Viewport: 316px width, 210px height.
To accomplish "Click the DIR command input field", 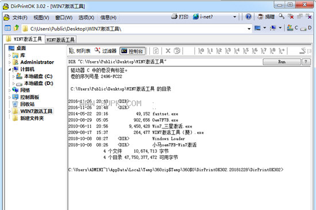I will coord(165,62).
